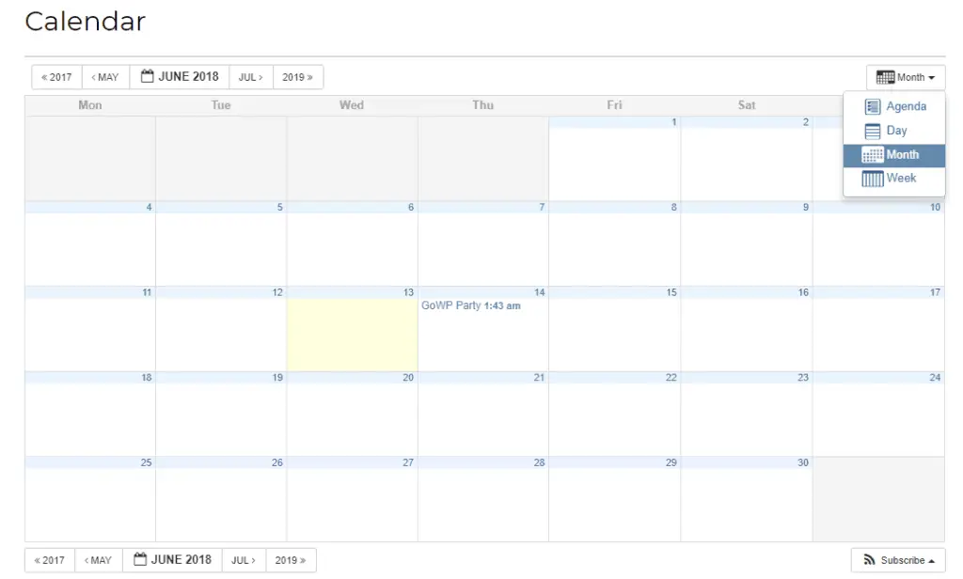The image size is (963, 579).
Task: Click the Week columns icon
Action: click(872, 179)
